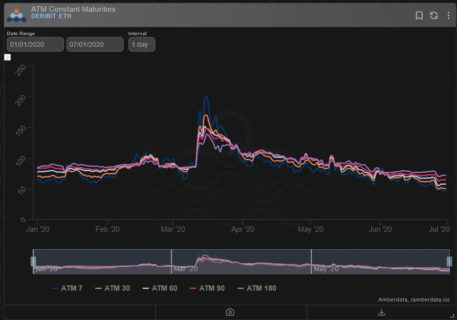Click the range navigator overview chart
The height and width of the screenshot is (320, 457).
[x=241, y=261]
